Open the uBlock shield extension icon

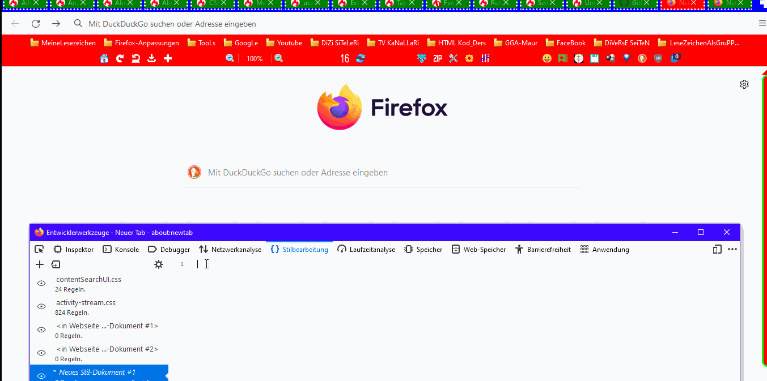point(658,58)
